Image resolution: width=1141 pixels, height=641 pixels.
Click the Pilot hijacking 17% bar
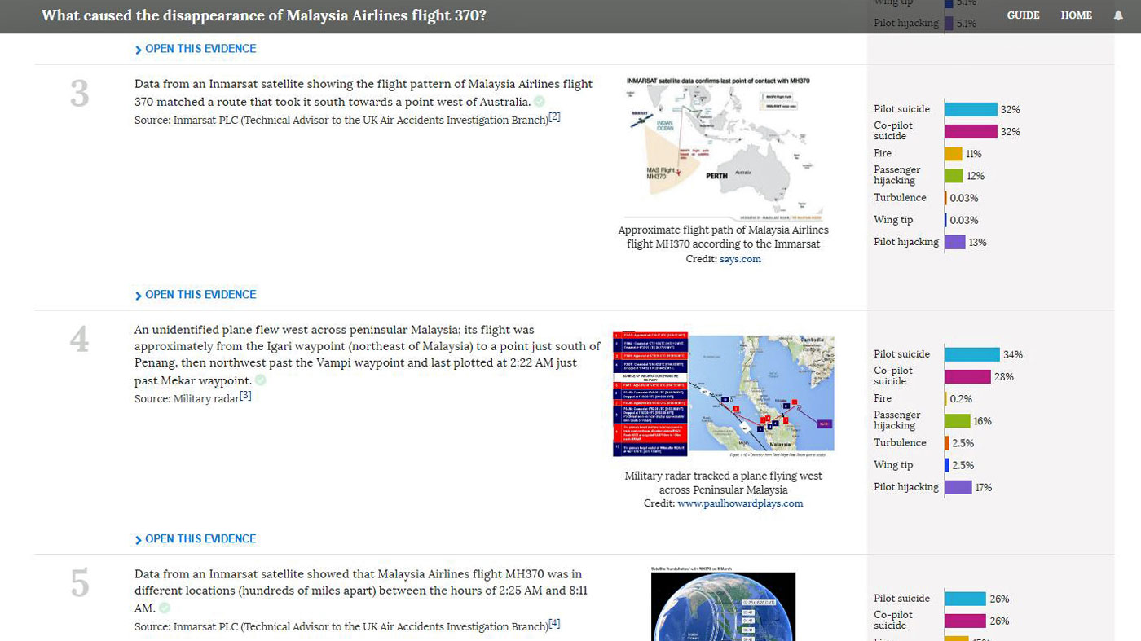click(x=958, y=487)
